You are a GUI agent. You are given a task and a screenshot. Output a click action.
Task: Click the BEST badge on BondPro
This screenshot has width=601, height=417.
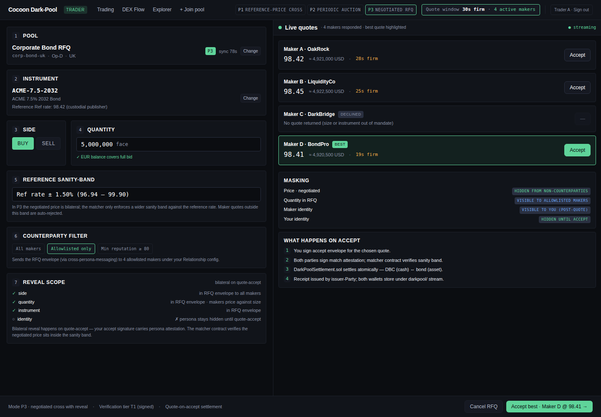point(340,144)
